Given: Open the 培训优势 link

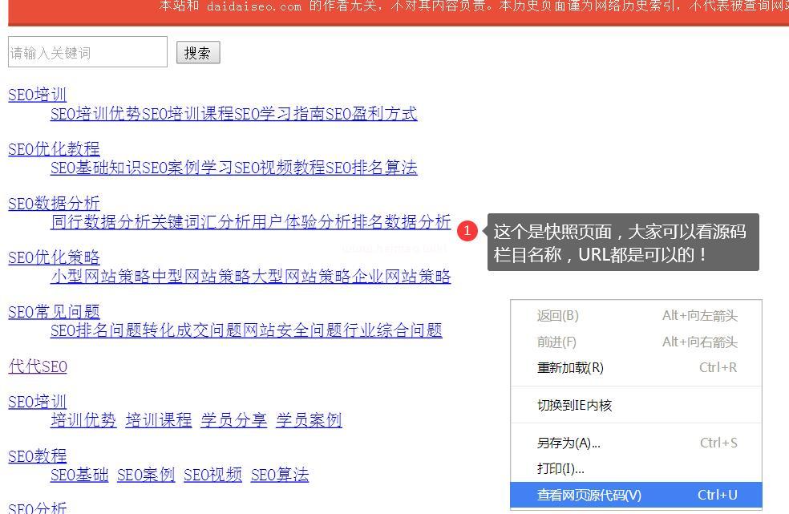Looking at the screenshot, I should click(x=83, y=419).
